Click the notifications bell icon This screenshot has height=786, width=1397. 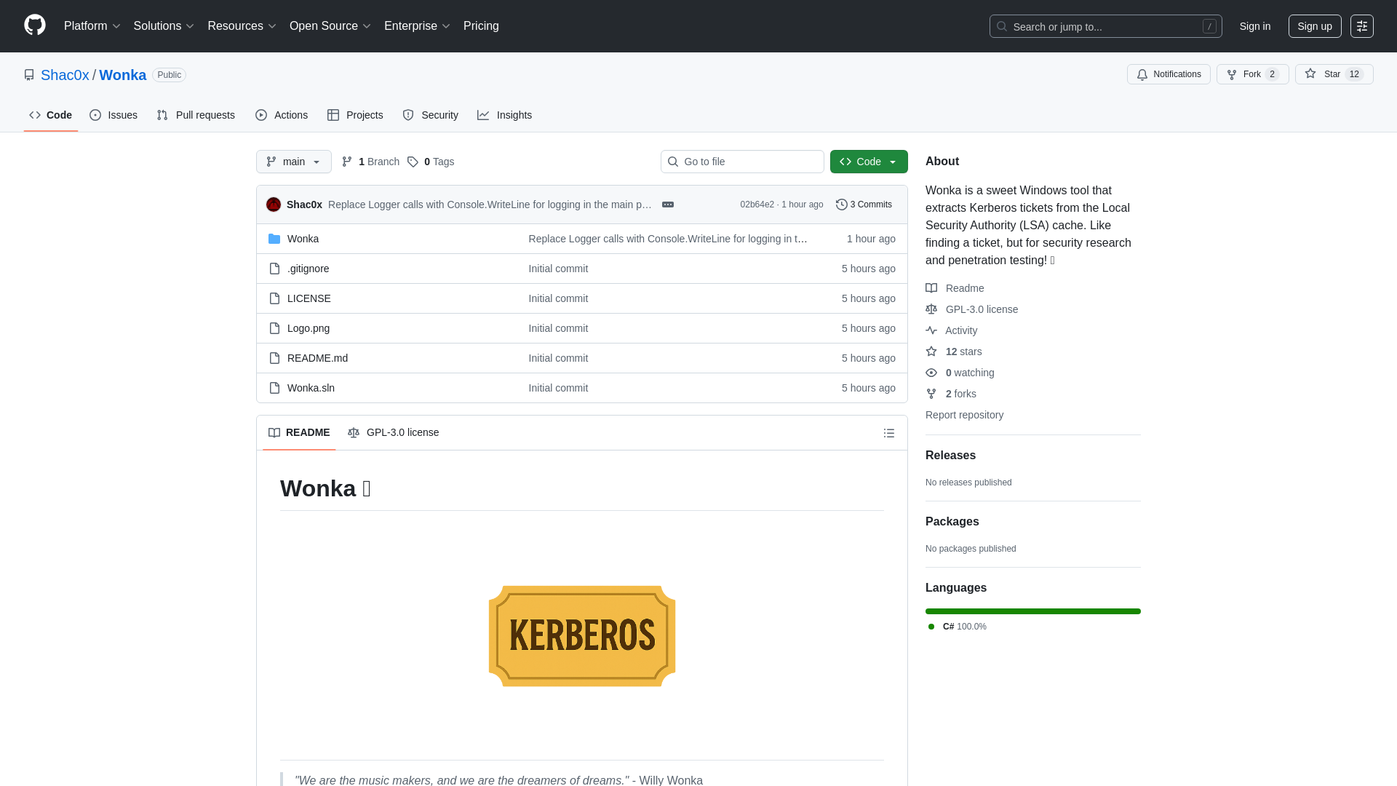tap(1142, 74)
